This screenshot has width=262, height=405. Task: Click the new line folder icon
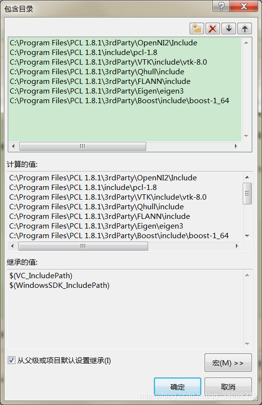click(197, 28)
